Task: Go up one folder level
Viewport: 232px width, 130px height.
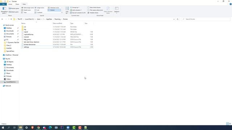Action: (11, 19)
